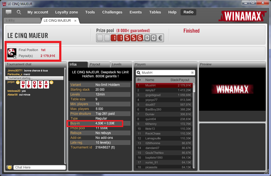Open the Tables menu

[155, 12]
